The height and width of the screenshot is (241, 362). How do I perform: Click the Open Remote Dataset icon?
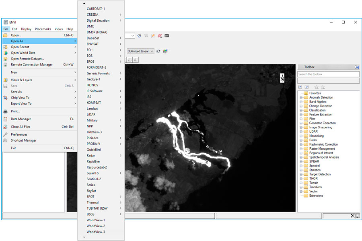5,59
